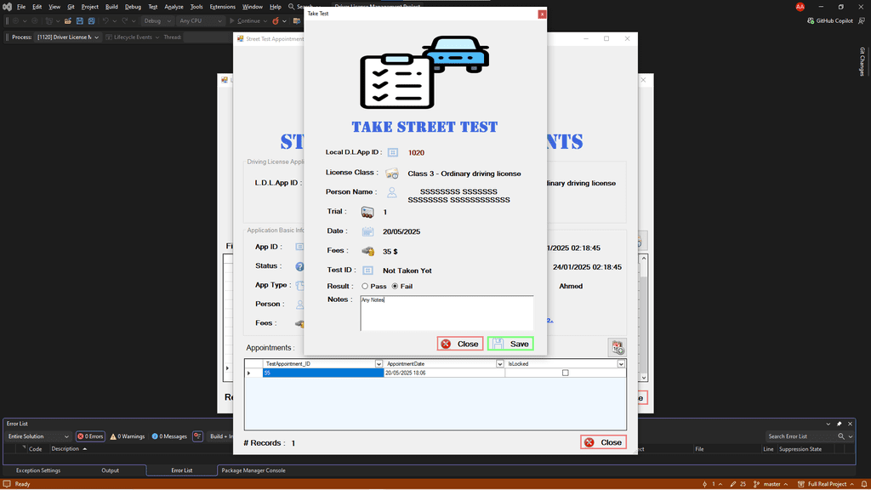This screenshot has width=871, height=490.
Task: Toggle the 0 Errors filter
Action: [90, 436]
